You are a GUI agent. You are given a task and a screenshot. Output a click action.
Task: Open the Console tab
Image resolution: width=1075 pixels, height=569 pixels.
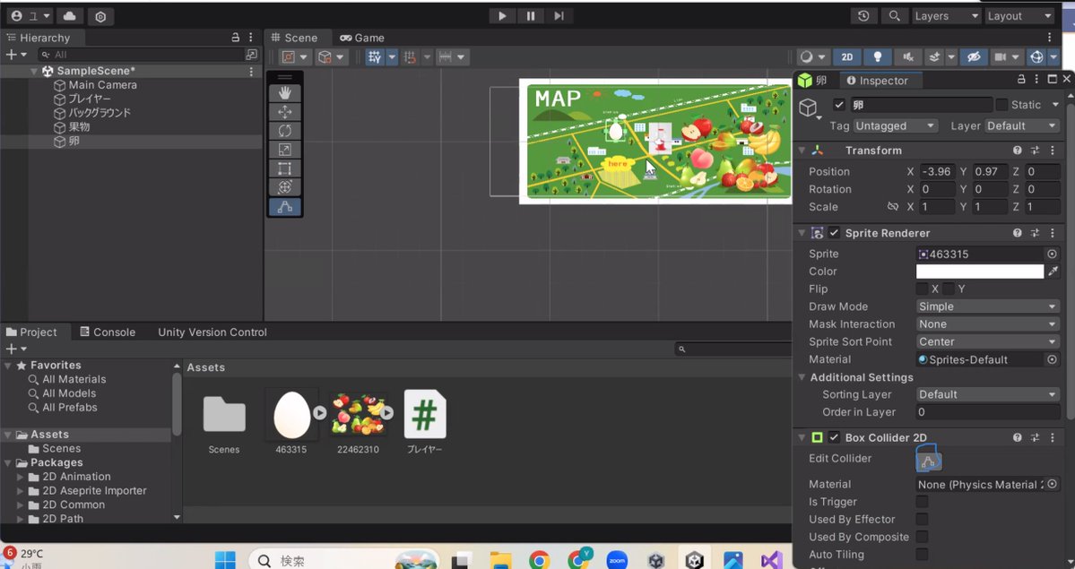(x=108, y=332)
